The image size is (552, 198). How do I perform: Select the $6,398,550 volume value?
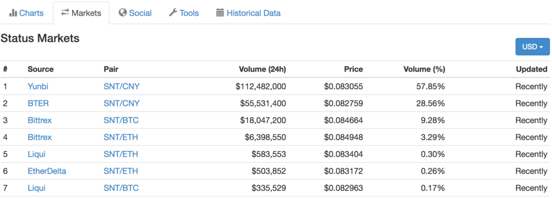[x=265, y=137]
